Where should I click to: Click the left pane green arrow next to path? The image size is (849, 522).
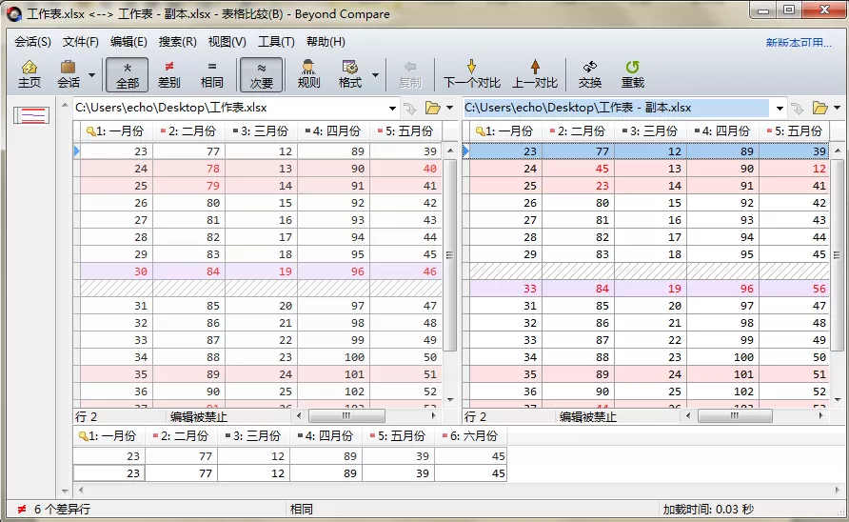[410, 109]
